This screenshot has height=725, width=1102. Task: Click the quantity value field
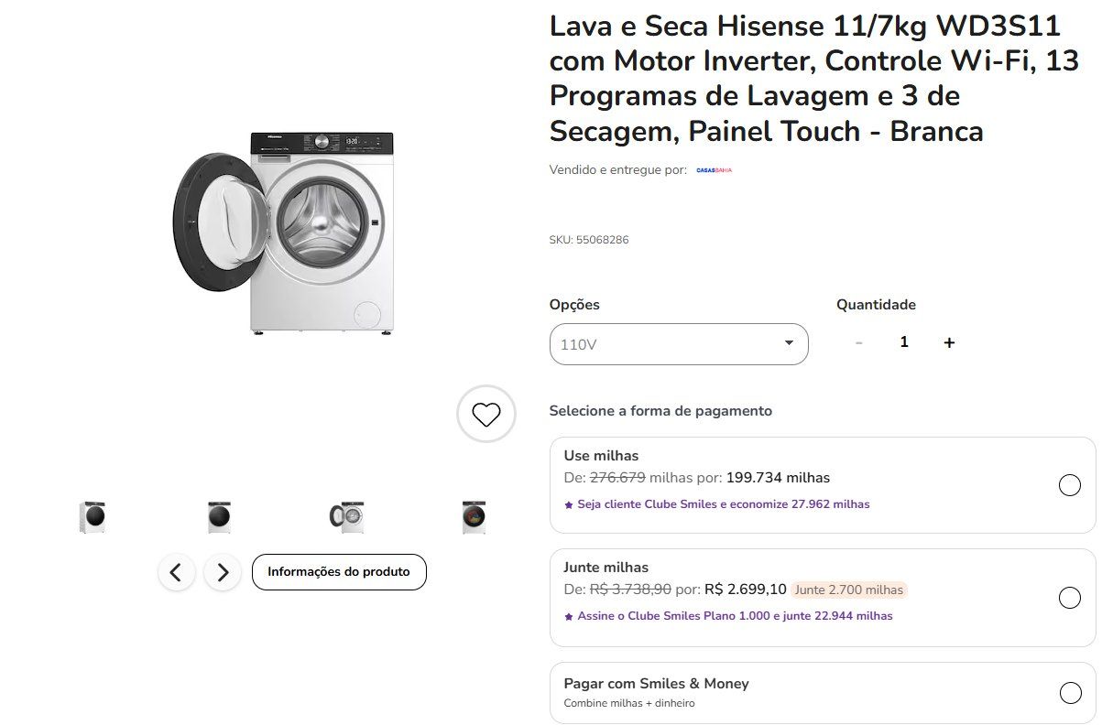click(x=904, y=342)
